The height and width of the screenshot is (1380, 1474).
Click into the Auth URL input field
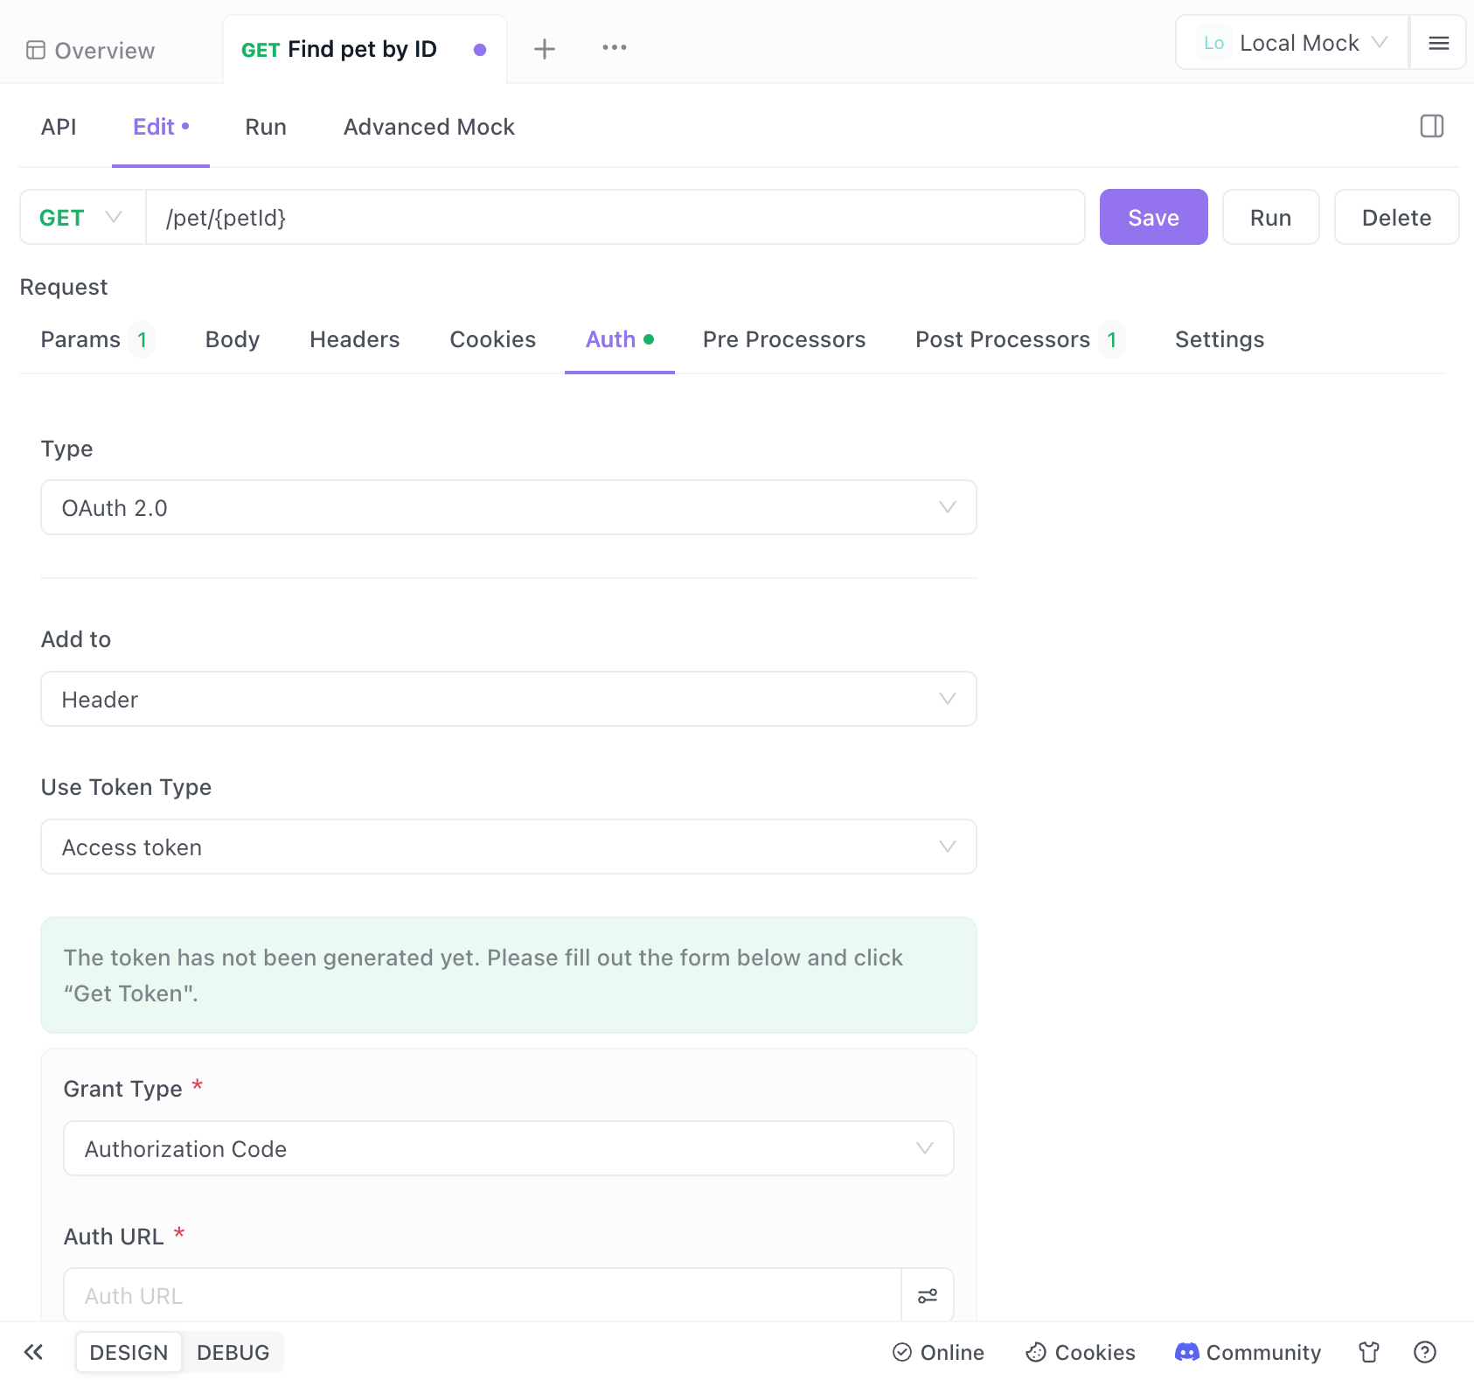[482, 1295]
